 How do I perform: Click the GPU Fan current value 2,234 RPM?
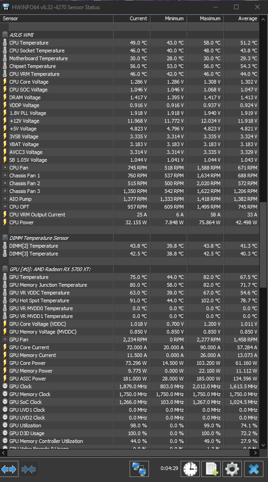[x=135, y=340]
